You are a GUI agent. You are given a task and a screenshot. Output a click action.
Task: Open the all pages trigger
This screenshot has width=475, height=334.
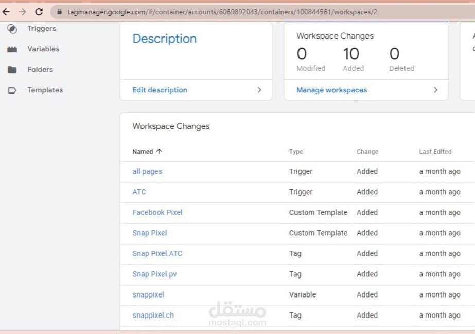coord(147,171)
